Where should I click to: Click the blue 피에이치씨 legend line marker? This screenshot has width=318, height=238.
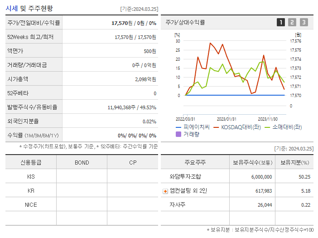click(178, 127)
